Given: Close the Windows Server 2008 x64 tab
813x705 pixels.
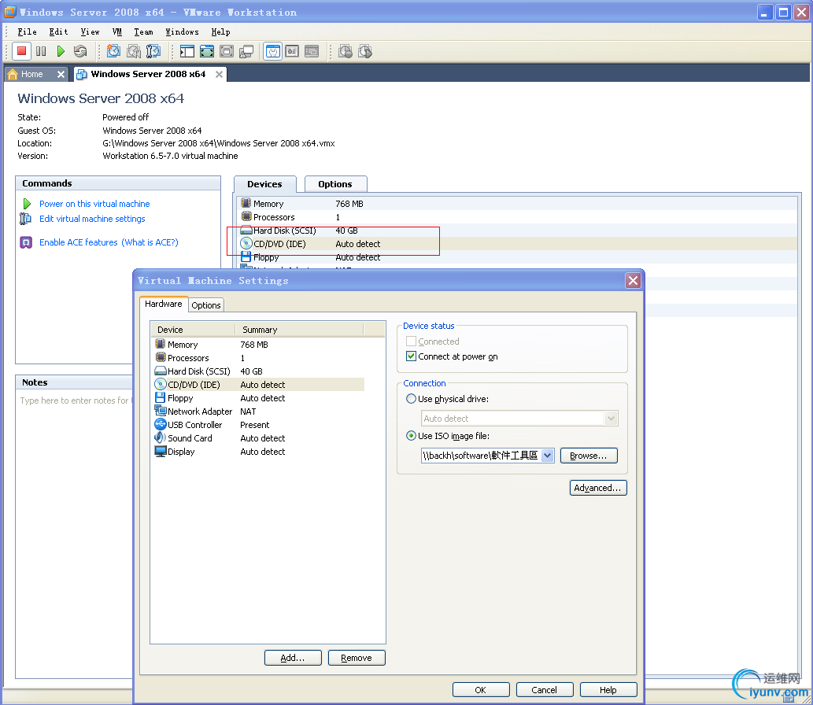Looking at the screenshot, I should pos(220,74).
